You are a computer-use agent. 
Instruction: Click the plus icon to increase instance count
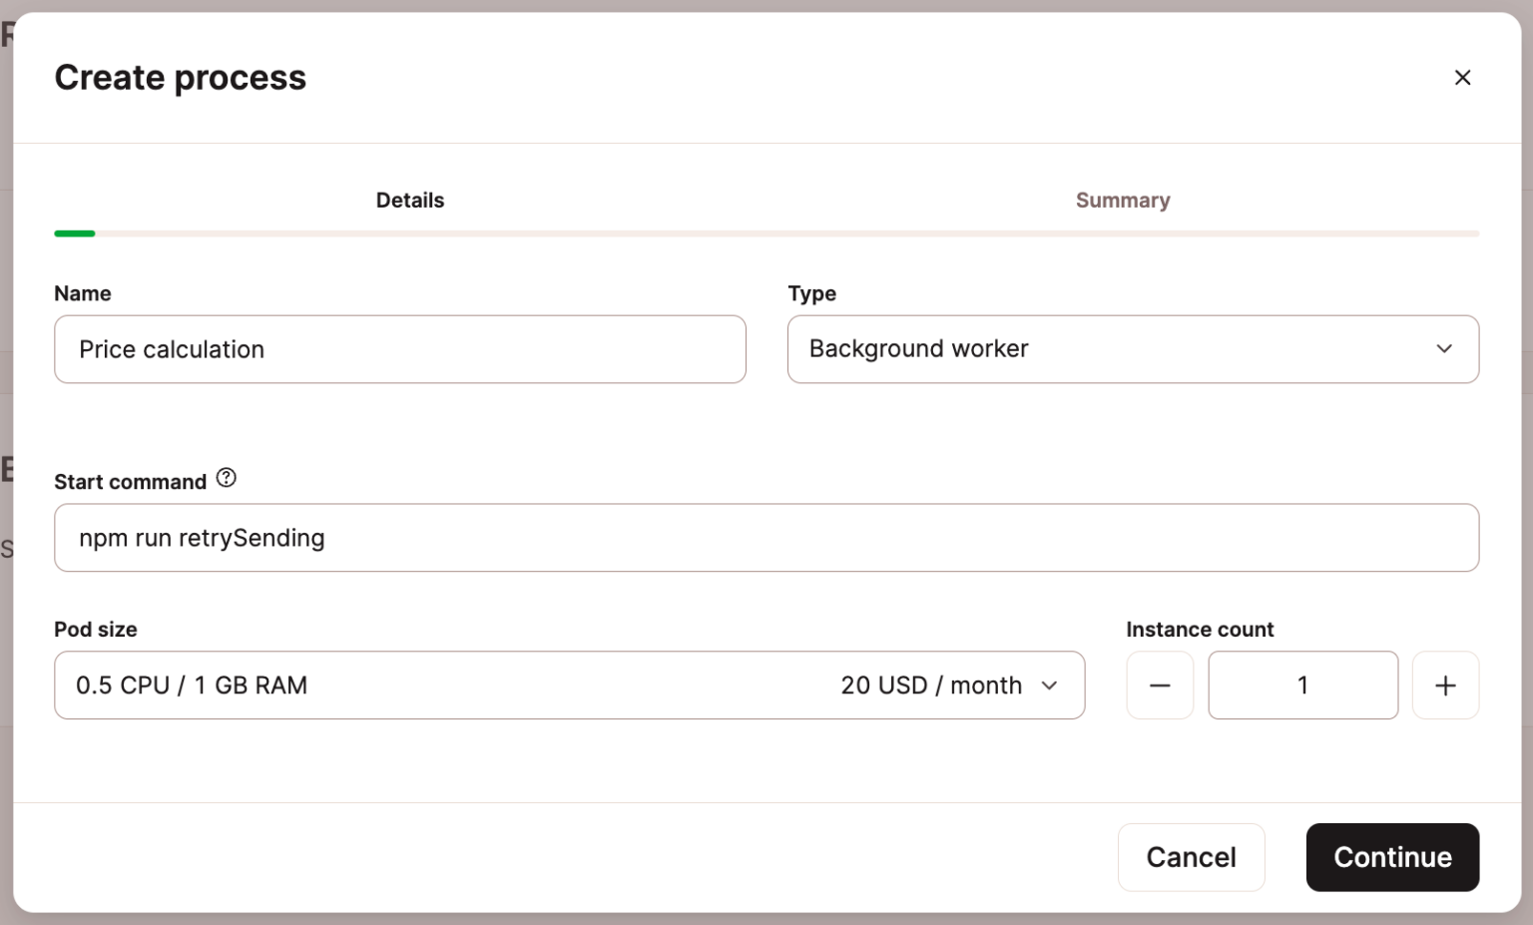(1445, 686)
